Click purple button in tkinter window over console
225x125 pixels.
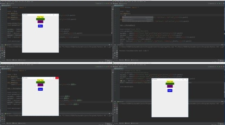click(170, 86)
